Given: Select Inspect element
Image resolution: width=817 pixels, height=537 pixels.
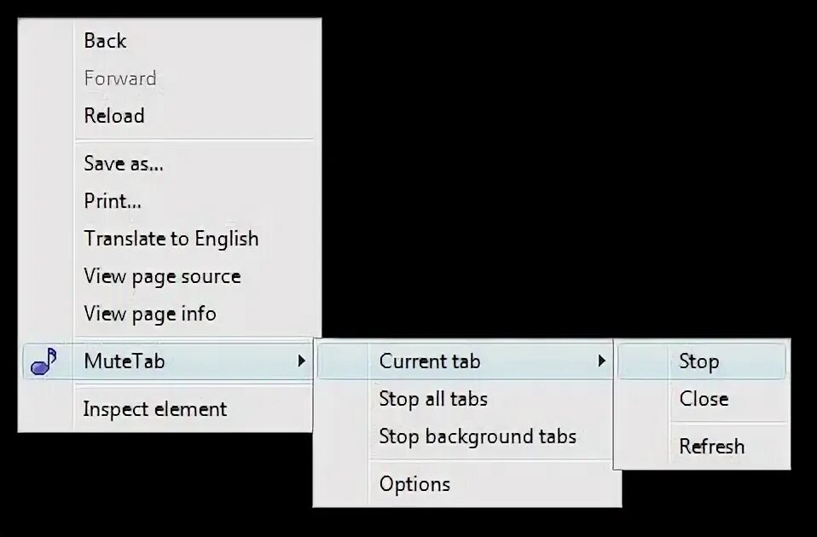Looking at the screenshot, I should click(x=155, y=409).
